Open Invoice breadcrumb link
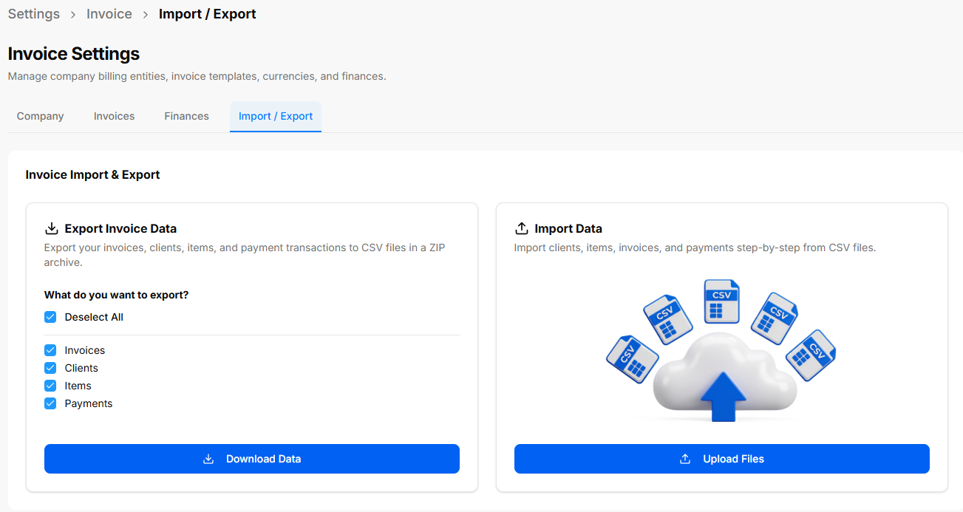The width and height of the screenshot is (963, 512). [x=109, y=14]
